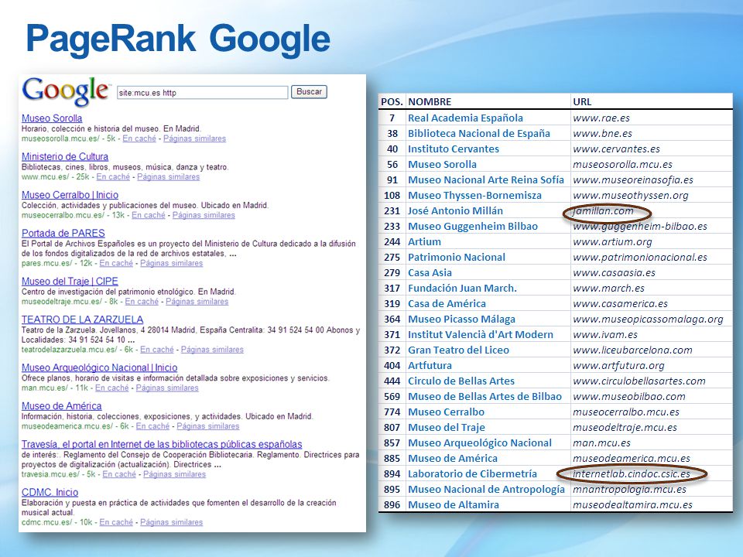Image resolution: width=743 pixels, height=557 pixels.
Task: Open En caché for man.mcu.es
Action: coord(111,388)
